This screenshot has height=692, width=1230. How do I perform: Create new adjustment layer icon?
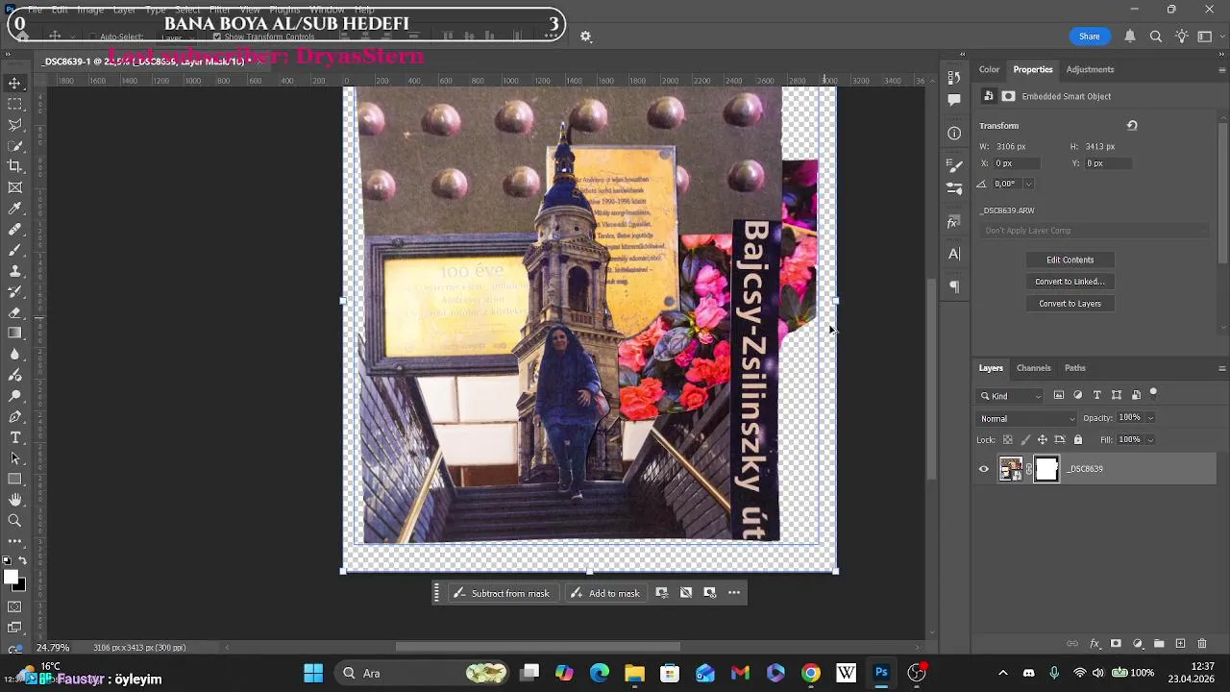coord(1138,644)
